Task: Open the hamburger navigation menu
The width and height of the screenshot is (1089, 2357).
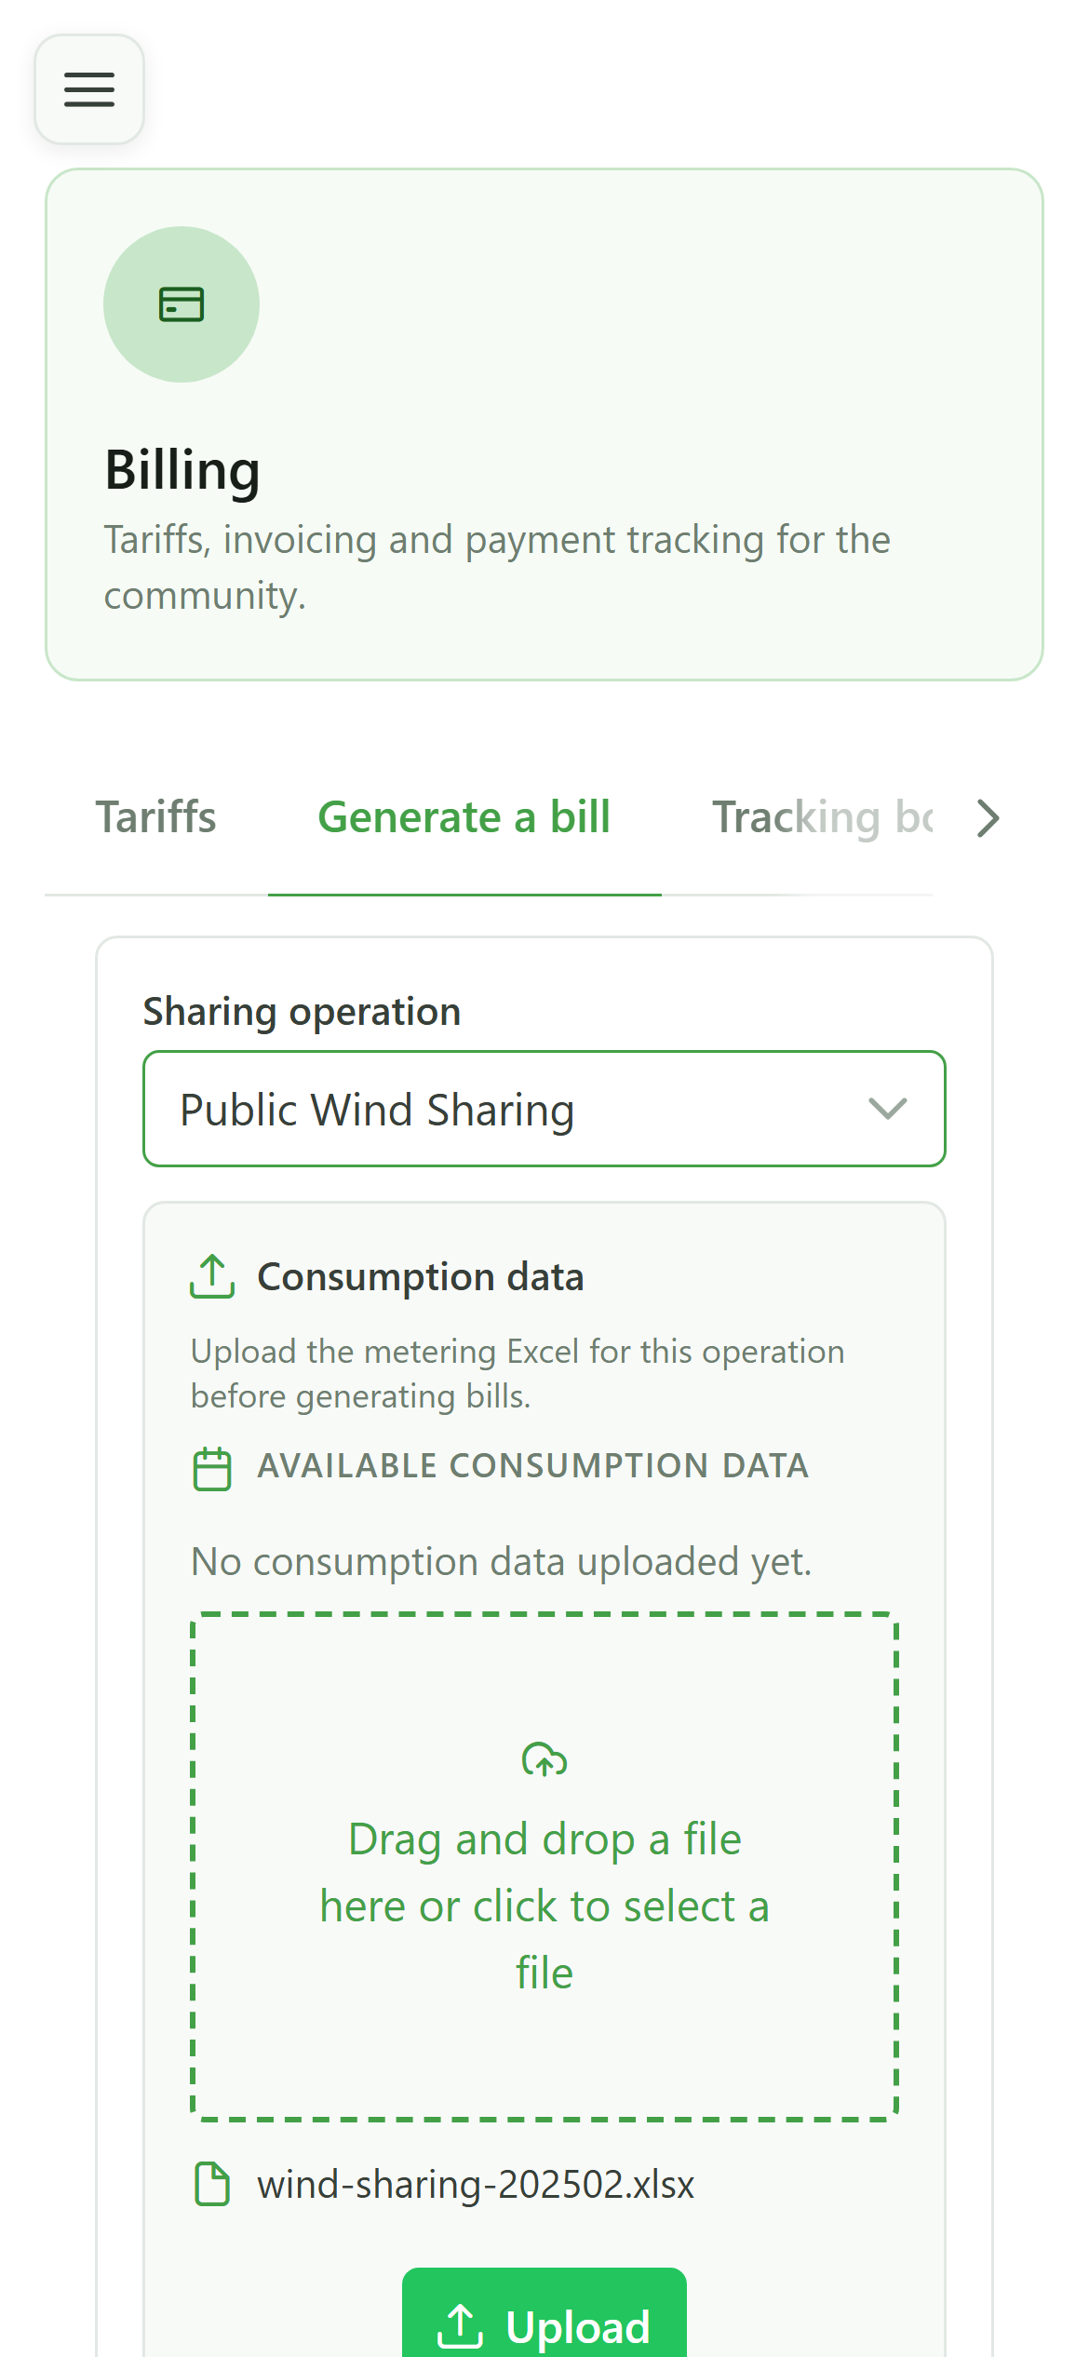Action: 89,89
